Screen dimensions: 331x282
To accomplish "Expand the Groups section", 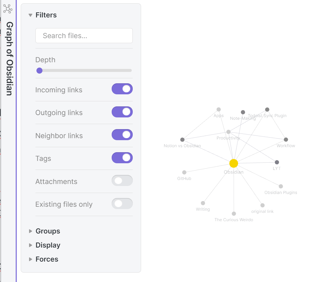I will [x=47, y=231].
